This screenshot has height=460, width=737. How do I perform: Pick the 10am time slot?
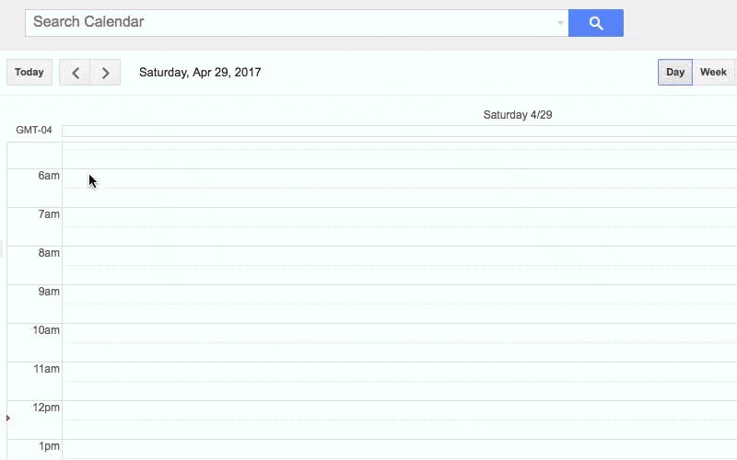[x=399, y=333]
